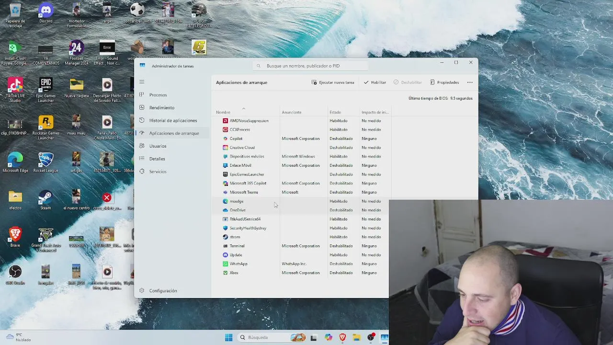Select Papelera de reciclaje on desktop
The height and width of the screenshot is (345, 613).
(x=15, y=16)
